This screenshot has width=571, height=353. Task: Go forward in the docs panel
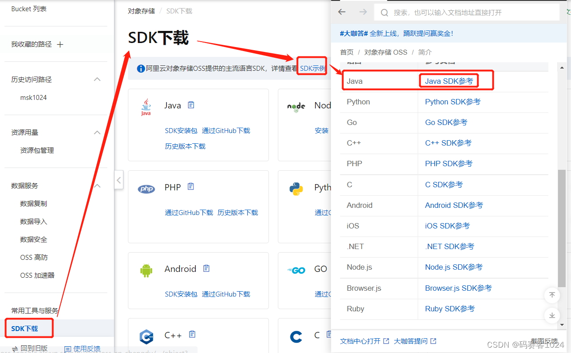(363, 12)
